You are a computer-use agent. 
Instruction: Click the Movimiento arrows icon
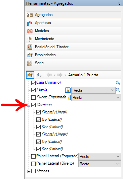point(30,39)
